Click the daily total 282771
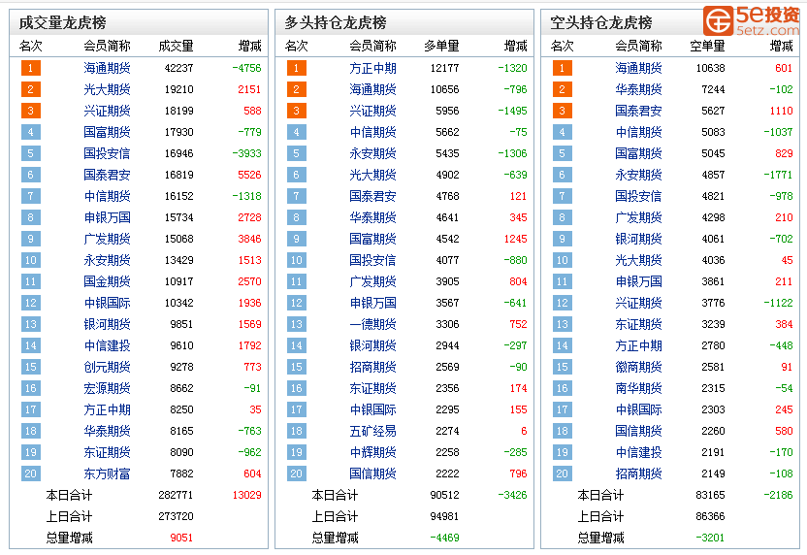807x555 pixels. (176, 495)
